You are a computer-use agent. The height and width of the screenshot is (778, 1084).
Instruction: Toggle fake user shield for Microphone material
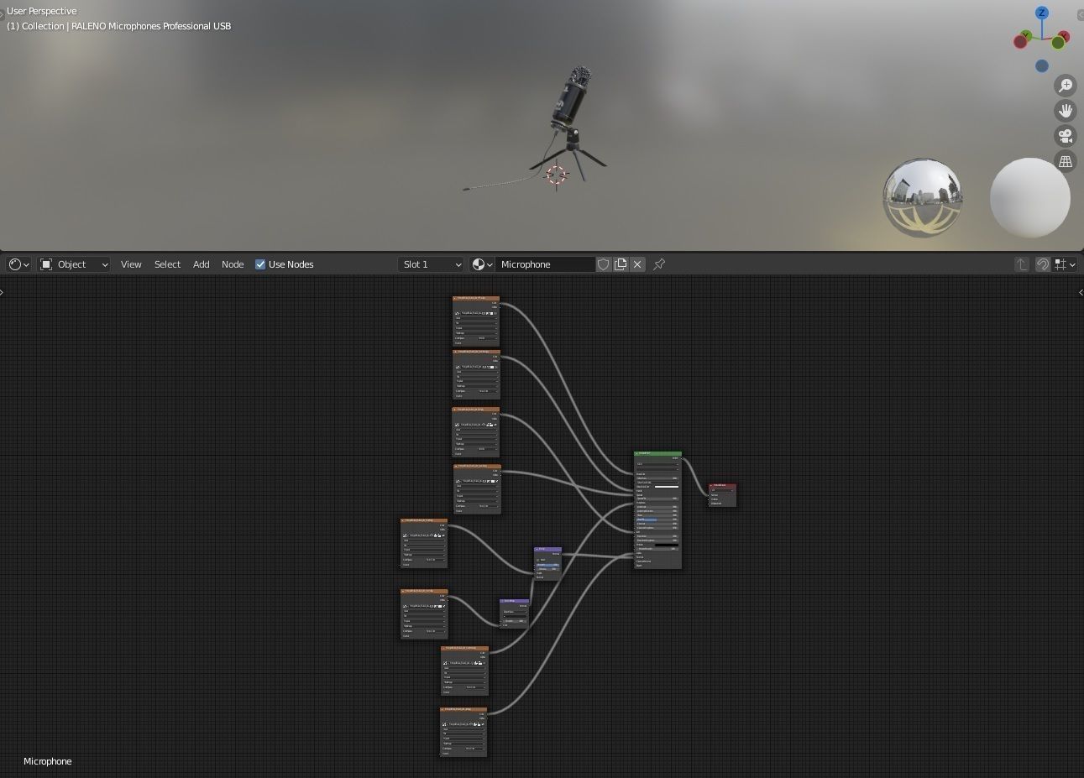pos(603,264)
